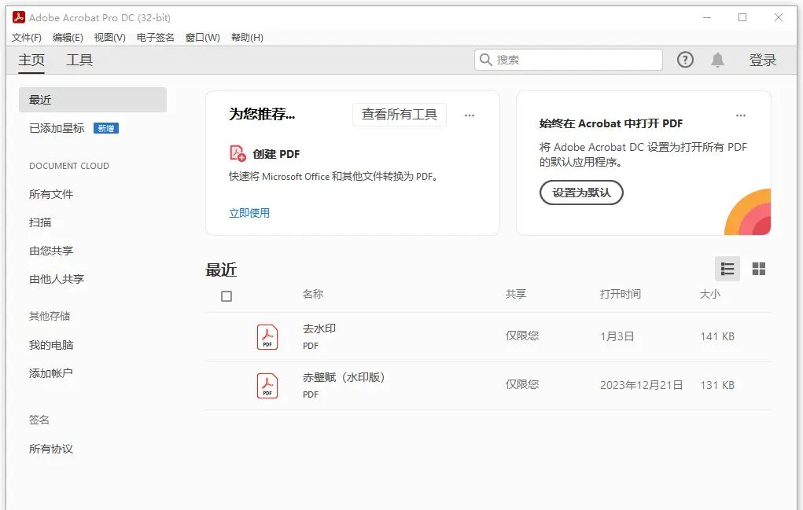This screenshot has width=803, height=510.
Task: Open the 帮助(H) menu
Action: tap(247, 38)
